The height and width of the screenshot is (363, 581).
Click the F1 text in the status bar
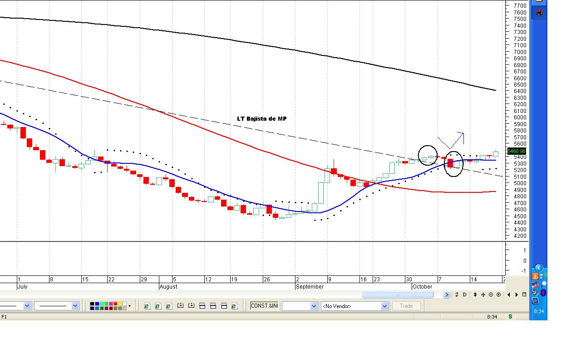[4, 317]
